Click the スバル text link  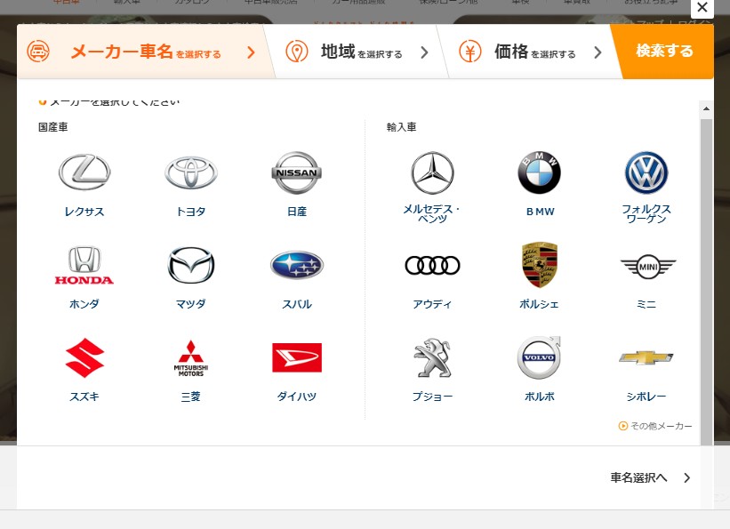[297, 304]
